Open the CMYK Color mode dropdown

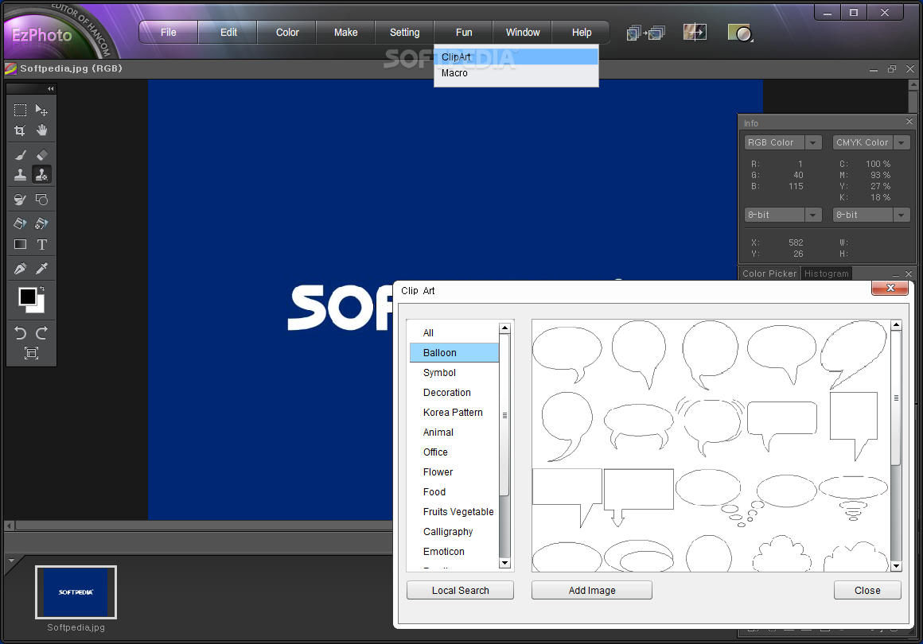[x=902, y=142]
